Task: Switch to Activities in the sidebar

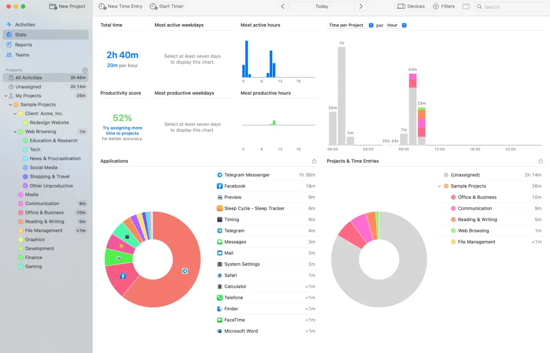Action: [25, 25]
